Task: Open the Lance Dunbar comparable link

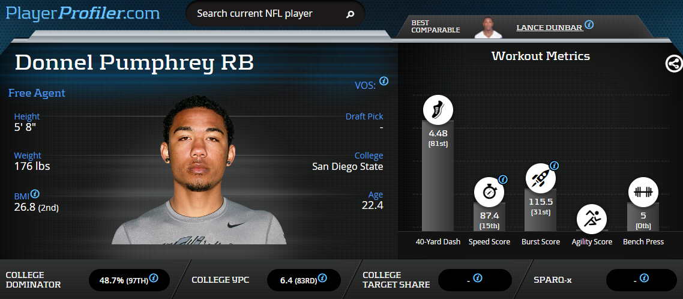Action: click(x=549, y=28)
